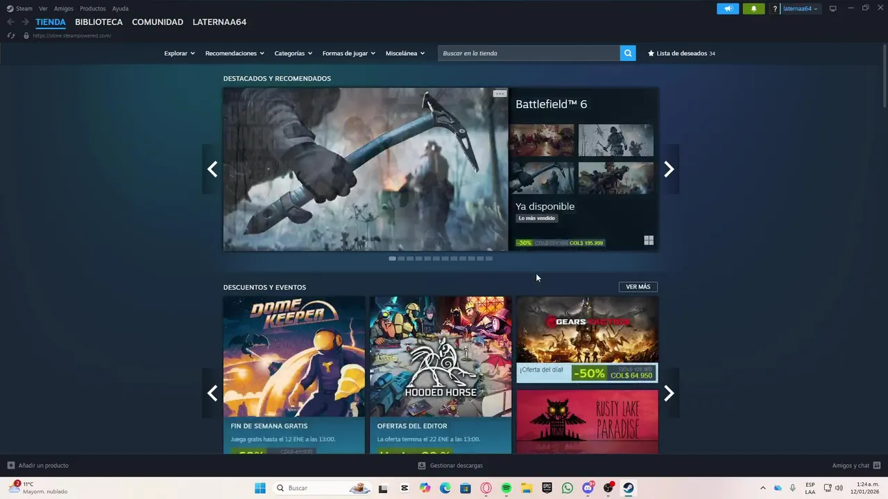Click the Steam taskbar icon
Image resolution: width=888 pixels, height=499 pixels.
pyautogui.click(x=629, y=488)
